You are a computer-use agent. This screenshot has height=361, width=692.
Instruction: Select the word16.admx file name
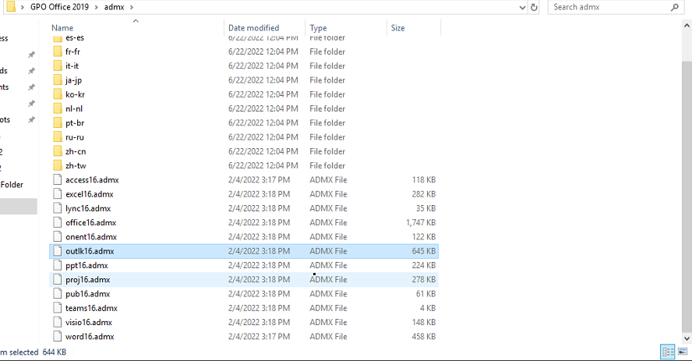pyautogui.click(x=90, y=336)
